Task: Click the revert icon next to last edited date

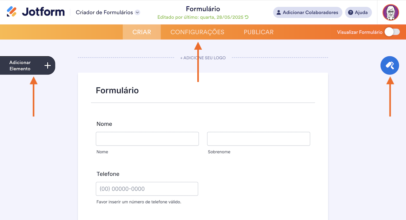Action: tap(247, 17)
